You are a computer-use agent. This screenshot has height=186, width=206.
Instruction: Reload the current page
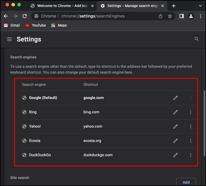coord(25,16)
